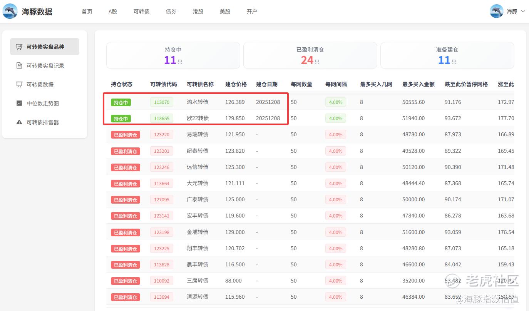Open the 港股 navigation item
Screen dimensions: 529x311
pyautogui.click(x=198, y=11)
